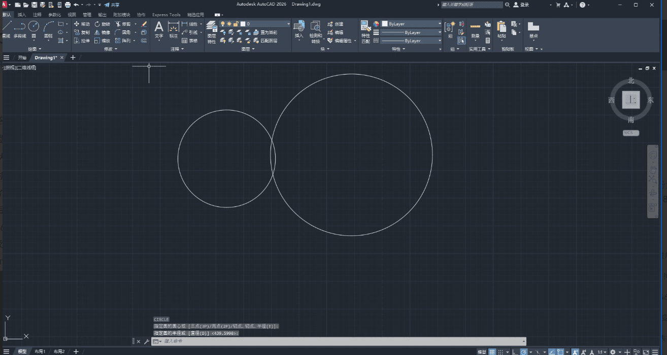Click the Group (组) icon
667x355 pixels.
pyautogui.click(x=450, y=30)
